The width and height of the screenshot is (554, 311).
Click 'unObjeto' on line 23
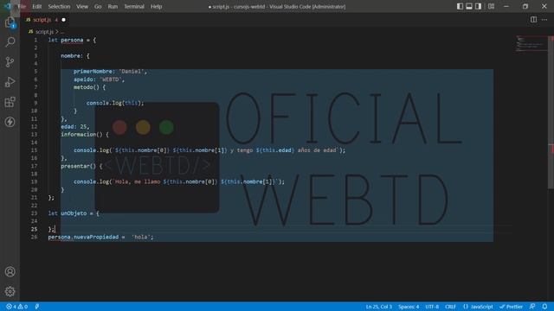pyautogui.click(x=74, y=213)
